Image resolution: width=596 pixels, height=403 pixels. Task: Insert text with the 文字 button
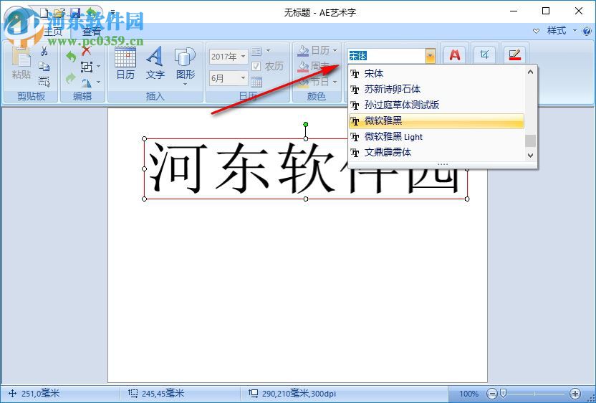tap(155, 64)
